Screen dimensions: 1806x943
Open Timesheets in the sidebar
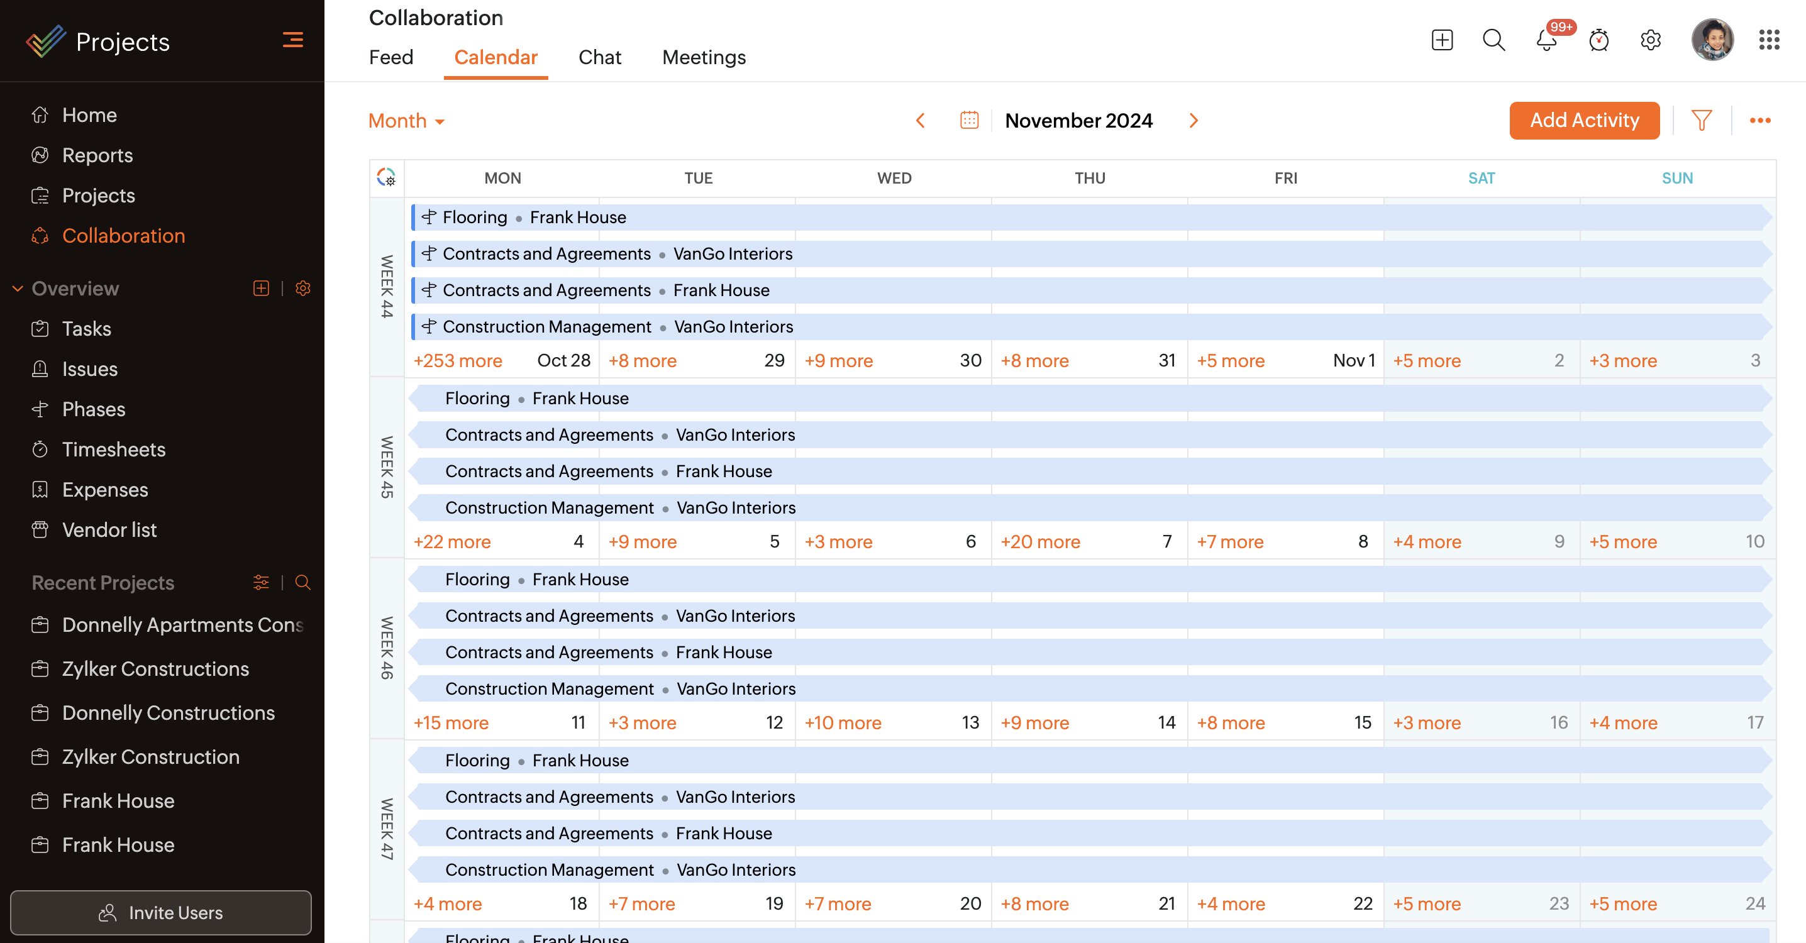coord(114,449)
